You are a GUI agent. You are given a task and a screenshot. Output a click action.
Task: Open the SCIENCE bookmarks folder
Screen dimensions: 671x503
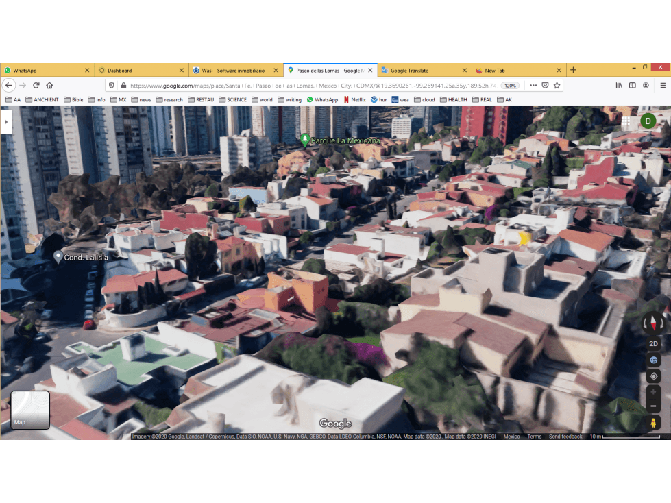pyautogui.click(x=232, y=99)
